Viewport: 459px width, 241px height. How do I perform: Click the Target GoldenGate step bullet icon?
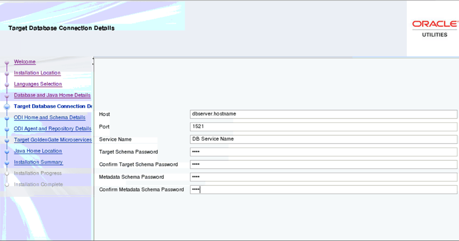[x=7, y=140]
